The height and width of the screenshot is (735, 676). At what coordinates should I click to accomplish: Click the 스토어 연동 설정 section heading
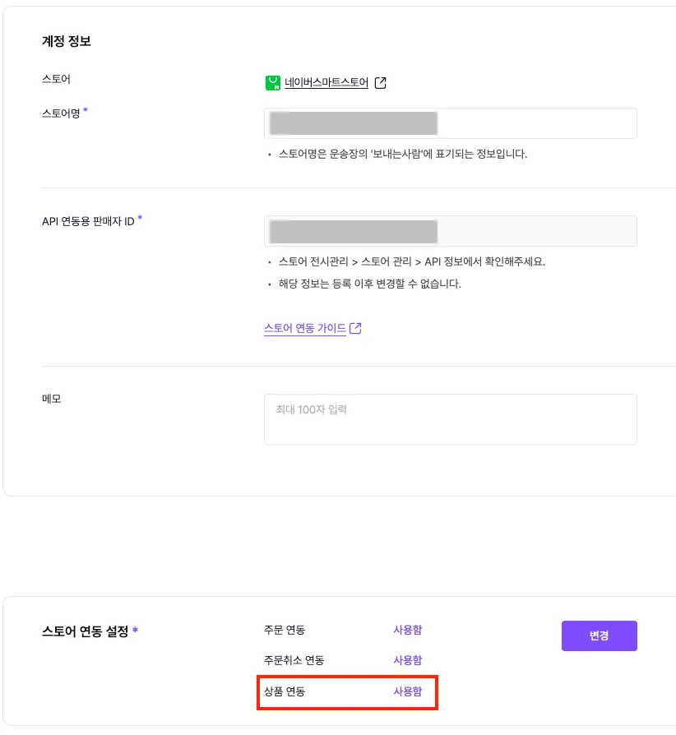click(x=86, y=631)
